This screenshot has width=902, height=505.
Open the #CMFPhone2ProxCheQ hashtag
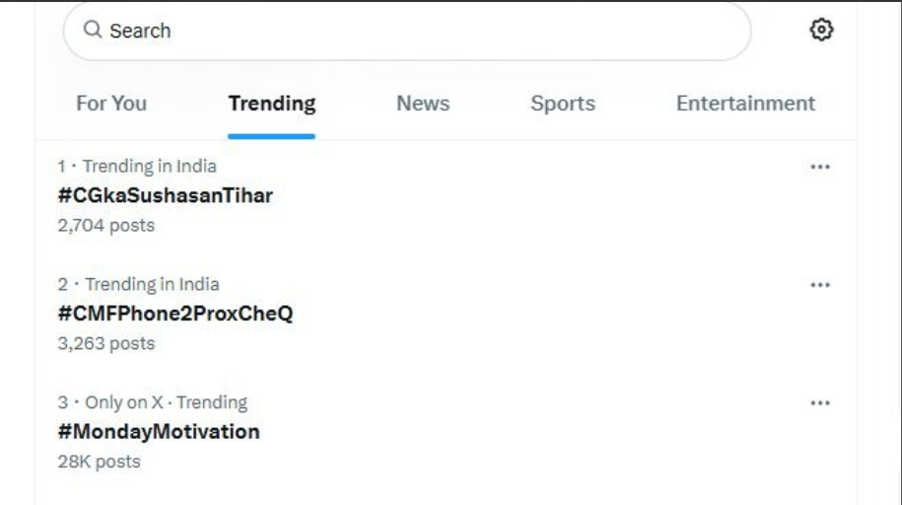coord(174,314)
